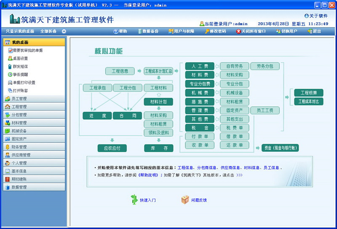Screen dimensions: 337x229
Task: Follow the 《帮助说明》 link
Action: click(x=148, y=175)
